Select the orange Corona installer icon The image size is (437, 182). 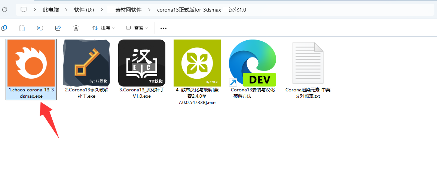click(31, 63)
